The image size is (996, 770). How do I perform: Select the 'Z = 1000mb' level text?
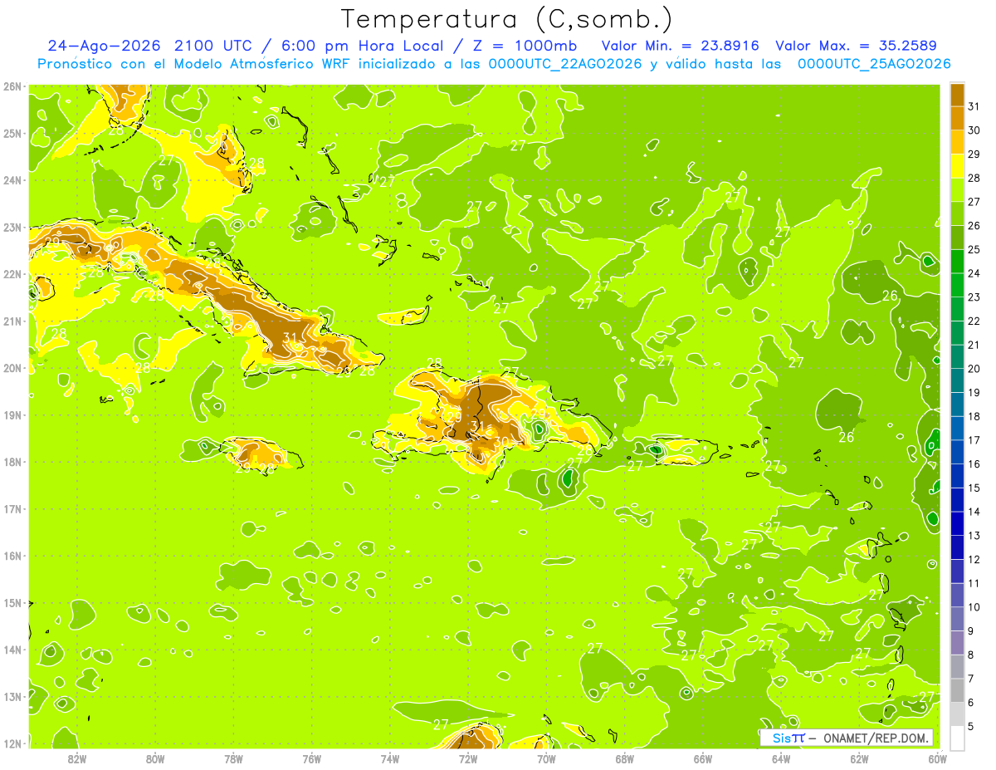pos(525,45)
